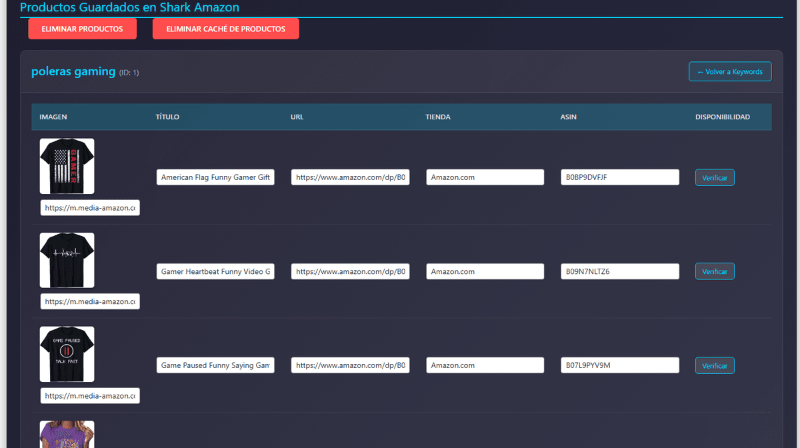Edit image URL under American flag shirt
Viewport: 800px width, 448px height.
tap(90, 208)
